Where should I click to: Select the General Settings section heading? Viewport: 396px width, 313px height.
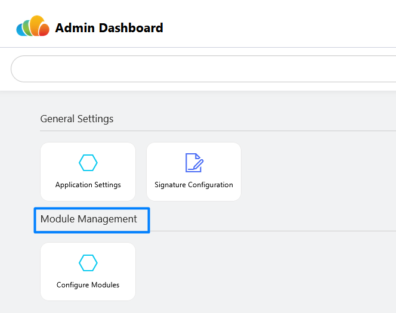pyautogui.click(x=77, y=119)
